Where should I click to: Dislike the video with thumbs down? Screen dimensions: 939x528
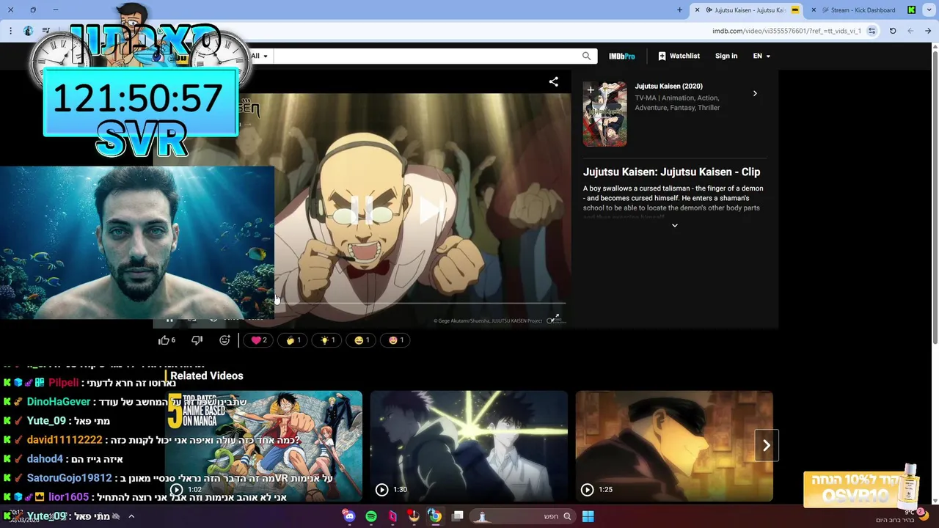point(197,340)
